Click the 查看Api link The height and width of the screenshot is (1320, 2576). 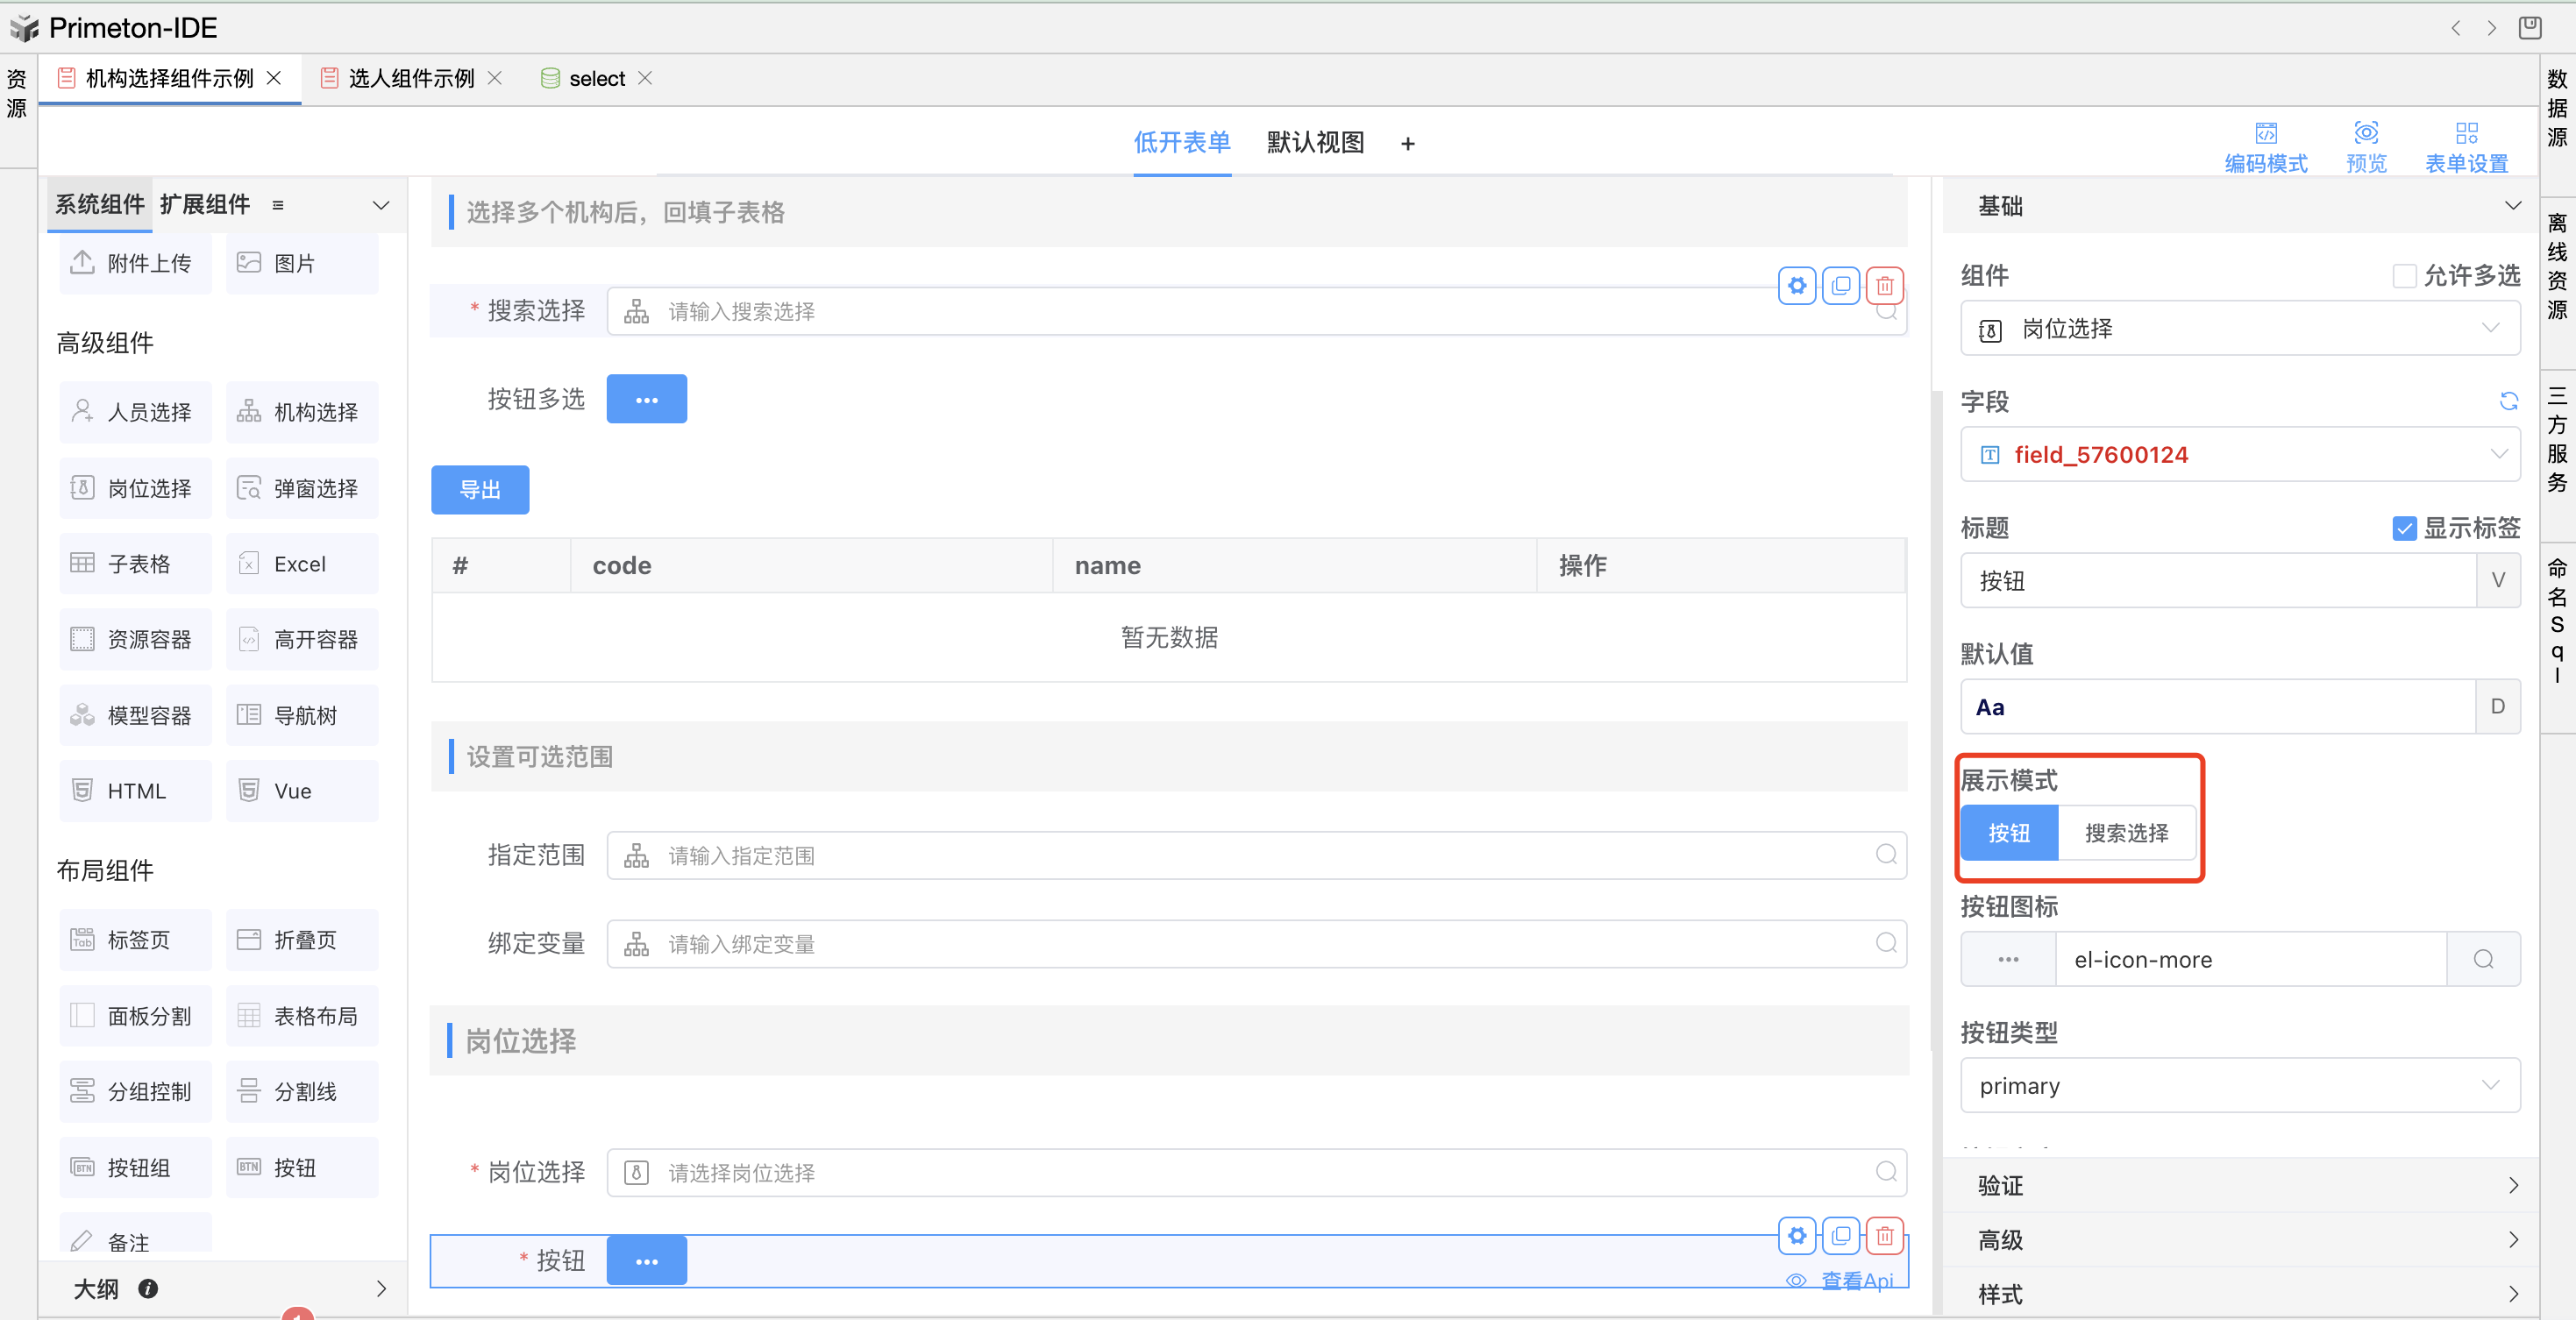1856,1281
